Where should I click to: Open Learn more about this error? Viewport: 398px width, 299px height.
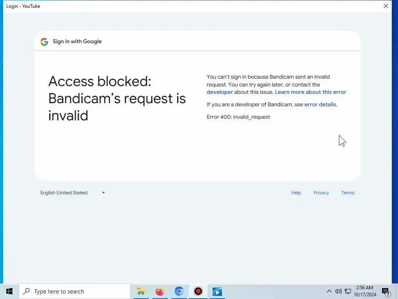[x=311, y=92]
